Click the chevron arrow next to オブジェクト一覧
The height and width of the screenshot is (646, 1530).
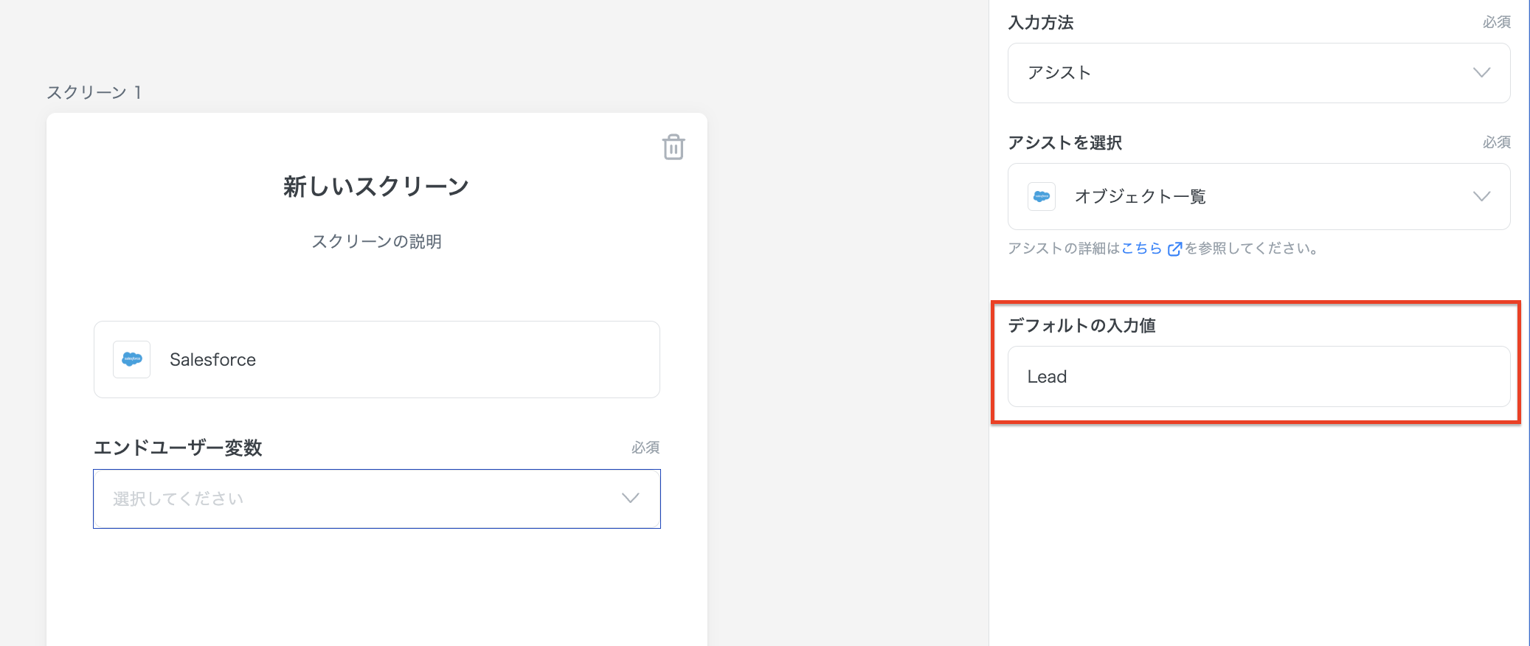coord(1481,196)
